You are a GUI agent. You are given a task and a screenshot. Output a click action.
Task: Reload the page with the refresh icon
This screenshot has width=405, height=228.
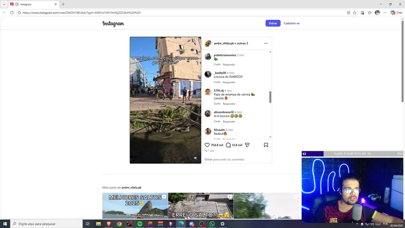click(x=12, y=13)
